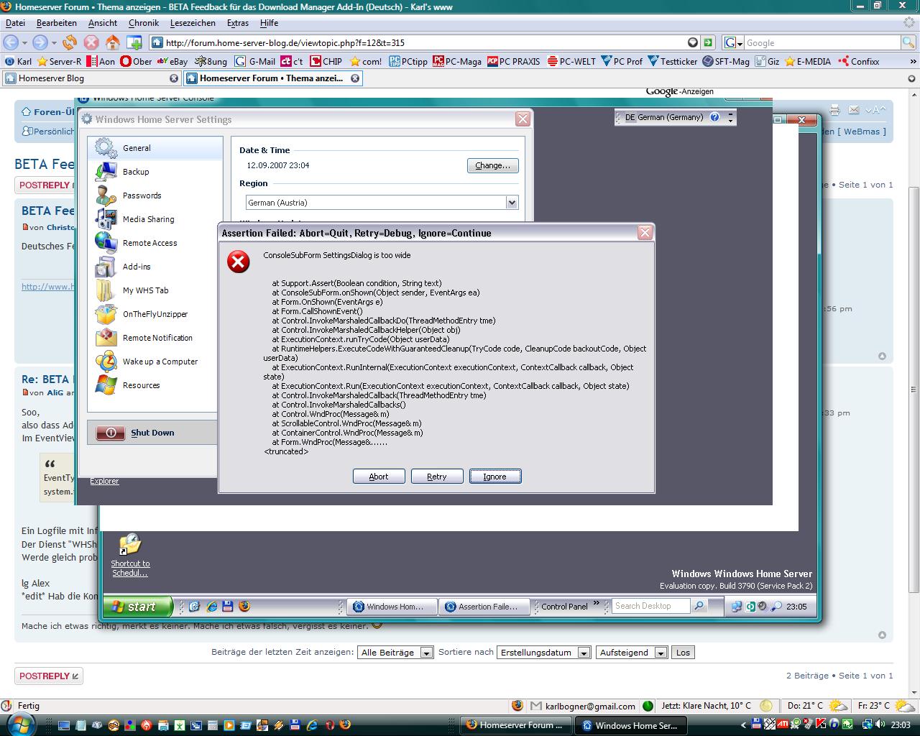Open the Resources Windows flag icon
Screen dimensions: 920x736
click(x=106, y=385)
